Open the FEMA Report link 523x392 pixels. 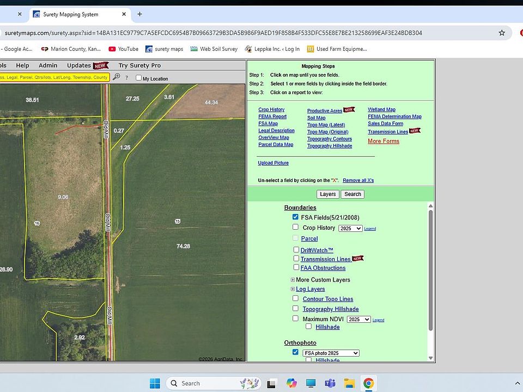point(272,117)
